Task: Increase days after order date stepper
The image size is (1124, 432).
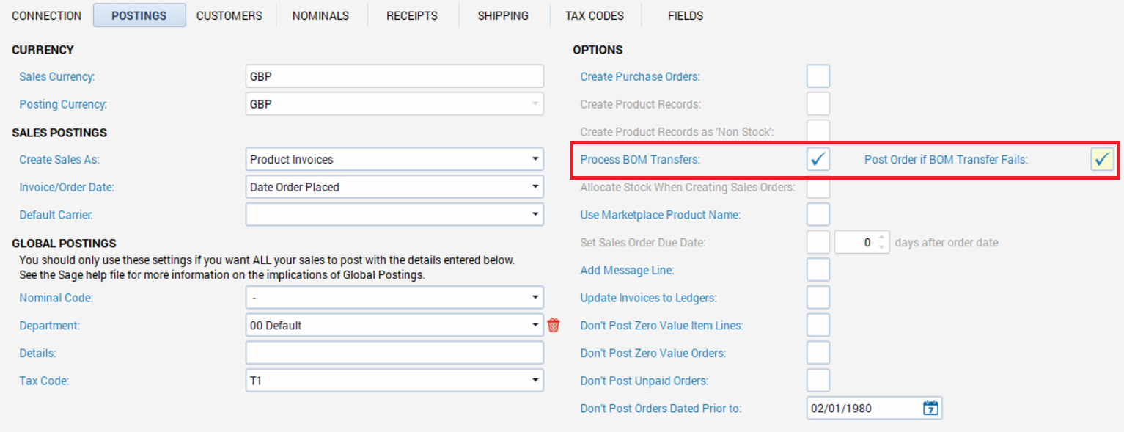Action: (x=882, y=238)
